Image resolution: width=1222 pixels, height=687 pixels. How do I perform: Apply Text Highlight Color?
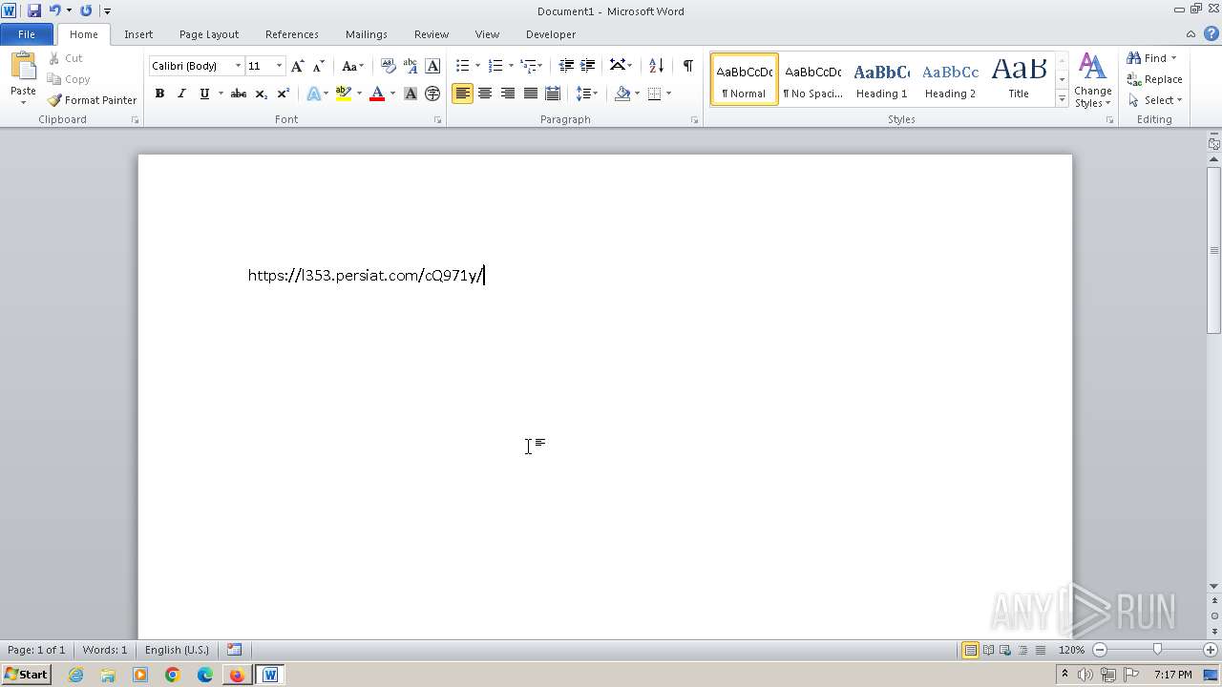344,94
